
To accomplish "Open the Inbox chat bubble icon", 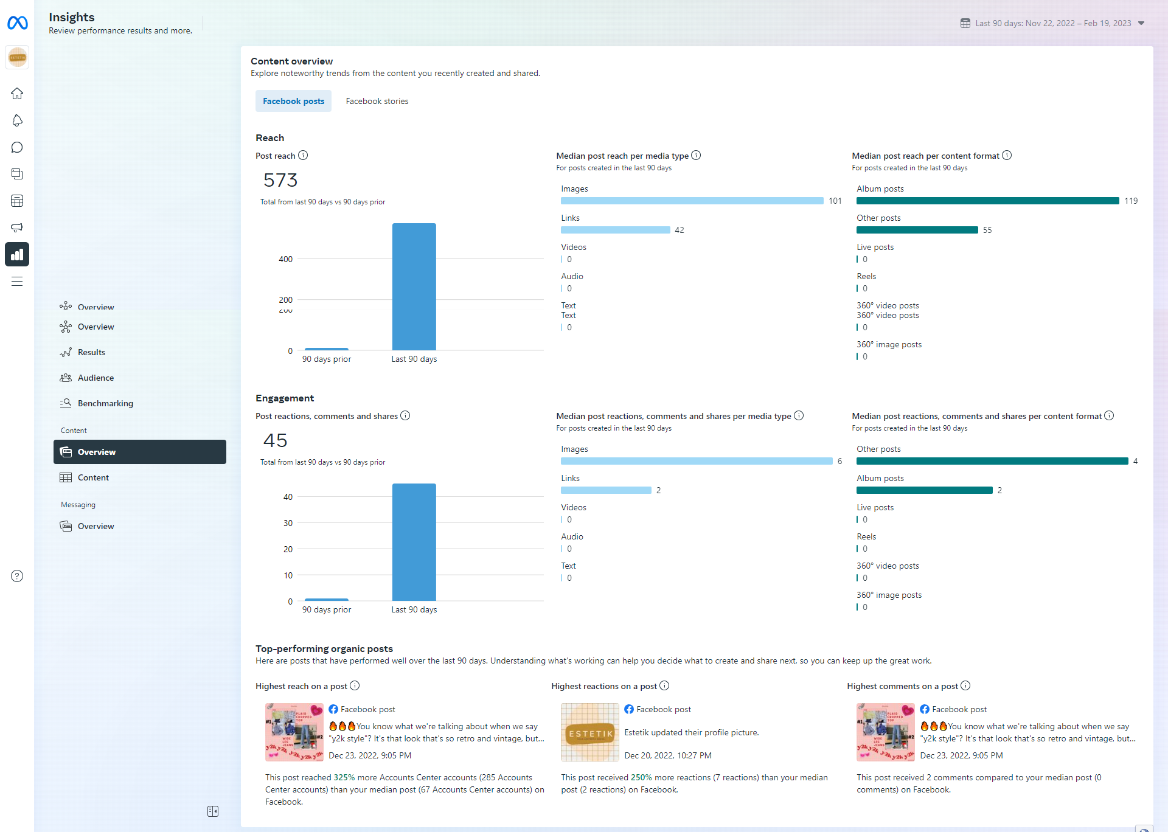I will [17, 147].
